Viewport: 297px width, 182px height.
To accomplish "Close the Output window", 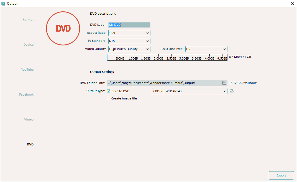I will pos(293,4).
